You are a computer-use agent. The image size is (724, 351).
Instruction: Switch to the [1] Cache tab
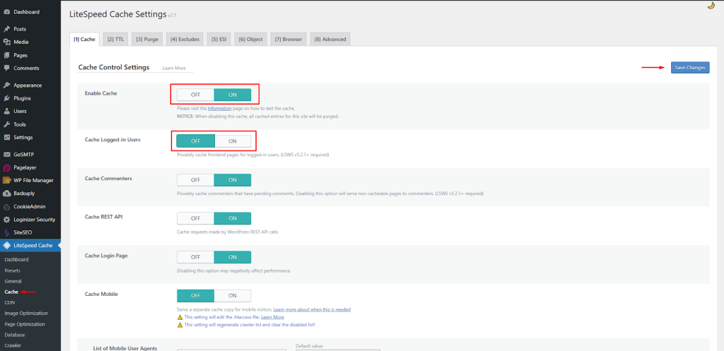pyautogui.click(x=84, y=40)
